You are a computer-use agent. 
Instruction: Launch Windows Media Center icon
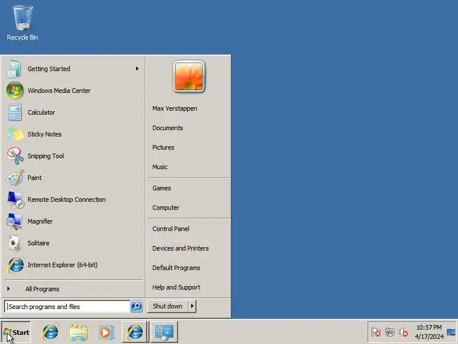15,91
